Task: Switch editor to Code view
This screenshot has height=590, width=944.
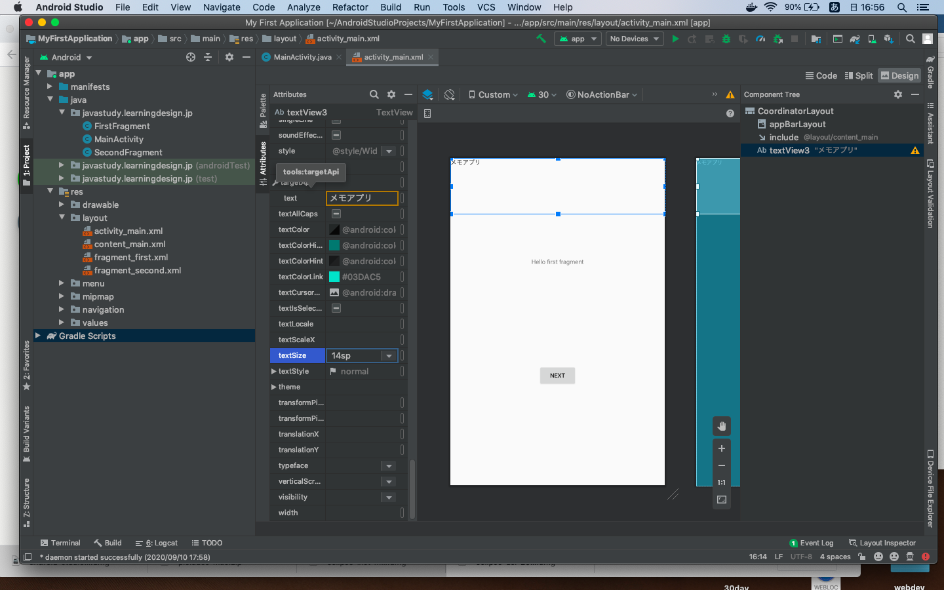Action: click(x=821, y=75)
